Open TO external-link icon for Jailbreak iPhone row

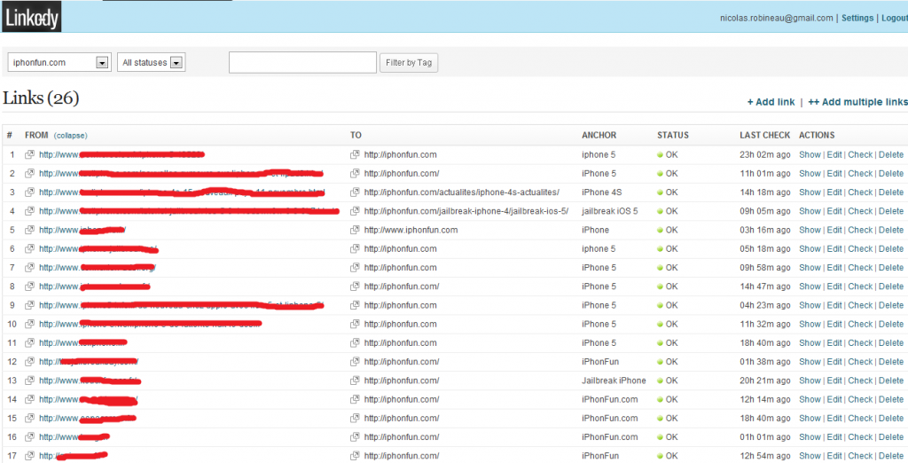point(355,381)
